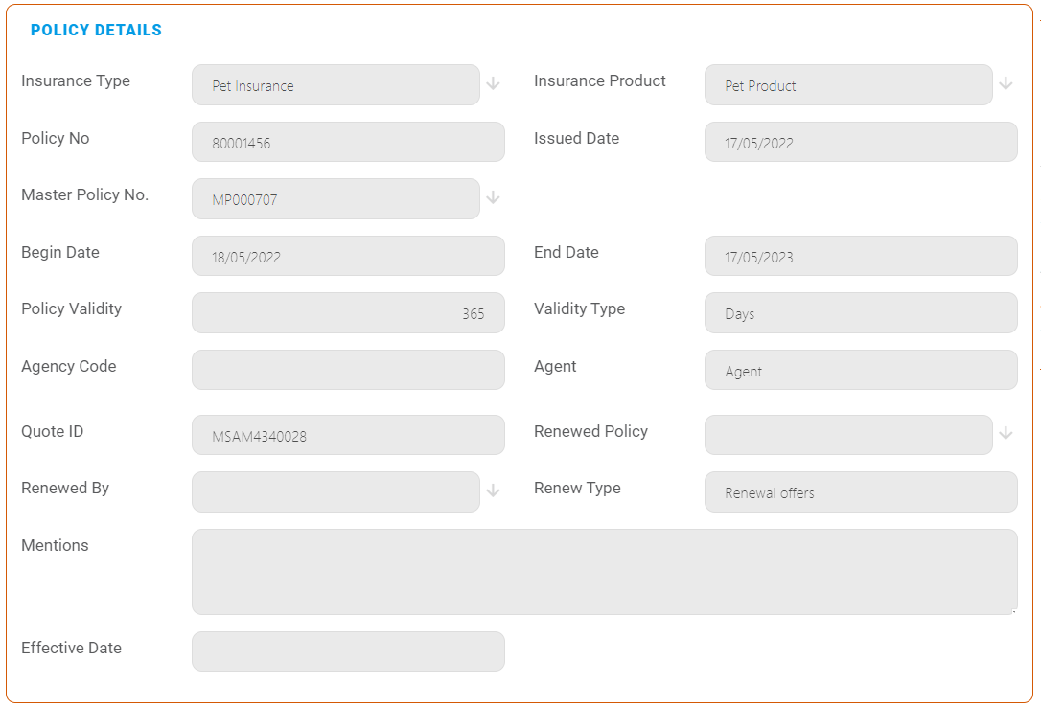This screenshot has width=1041, height=707.
Task: Click the Quote ID field MSAM4340028
Action: point(348,435)
